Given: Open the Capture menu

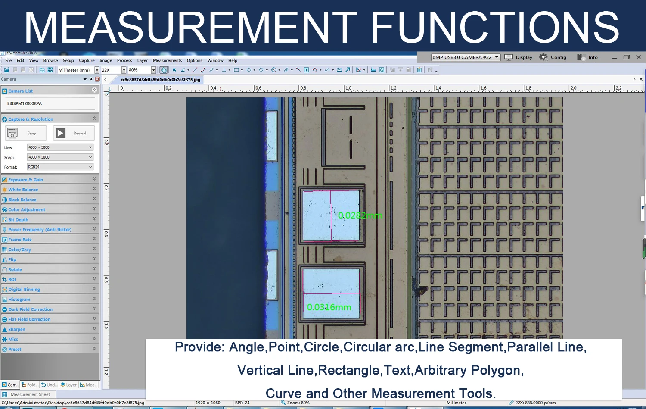Looking at the screenshot, I should tap(87, 60).
